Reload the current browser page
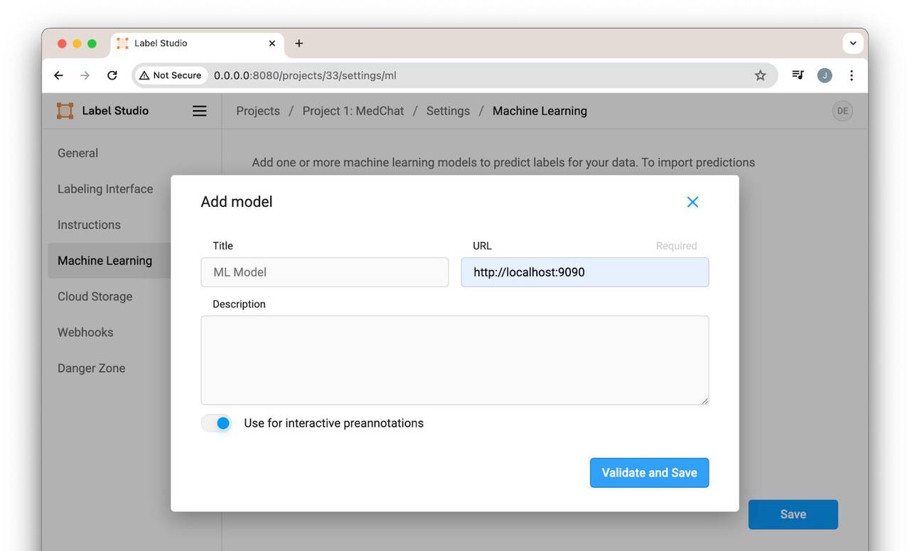The image size is (910, 551). pyautogui.click(x=112, y=75)
